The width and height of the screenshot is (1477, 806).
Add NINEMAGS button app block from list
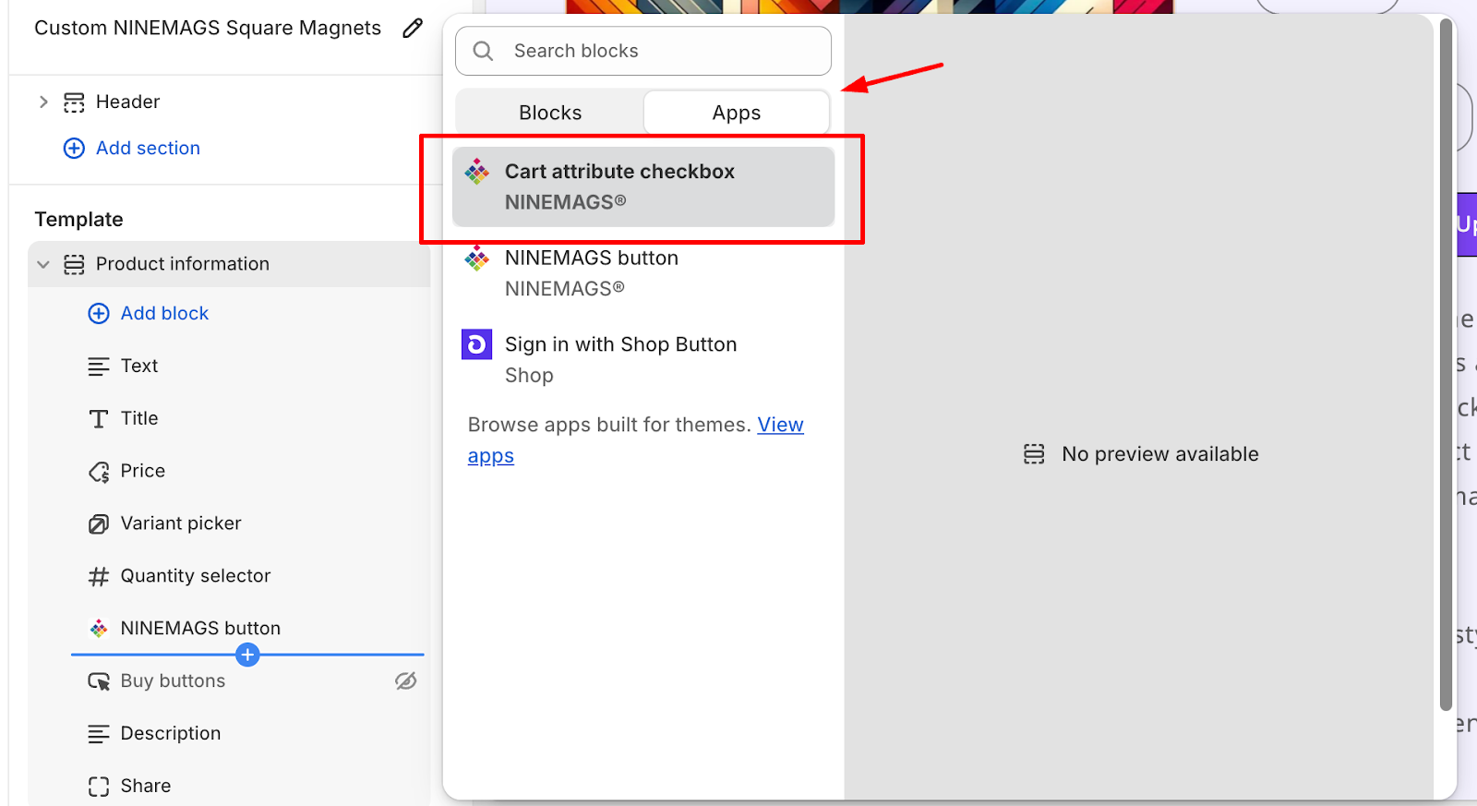643,273
